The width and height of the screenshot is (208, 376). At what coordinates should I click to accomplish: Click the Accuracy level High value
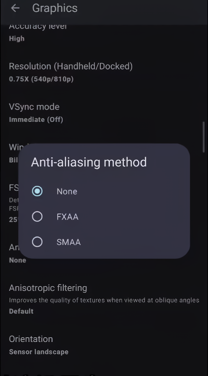click(x=17, y=39)
